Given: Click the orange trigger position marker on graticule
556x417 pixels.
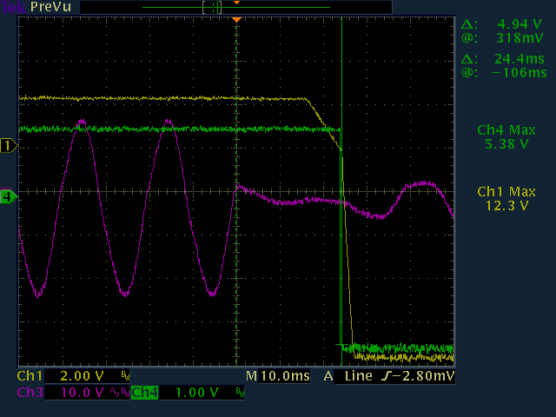Looking at the screenshot, I should click(x=237, y=20).
